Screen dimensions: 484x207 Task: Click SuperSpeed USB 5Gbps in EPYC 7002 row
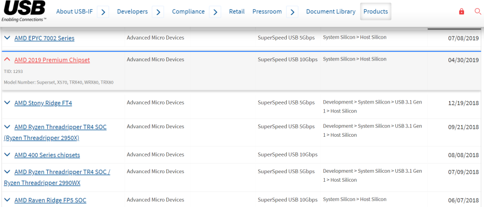coord(286,38)
